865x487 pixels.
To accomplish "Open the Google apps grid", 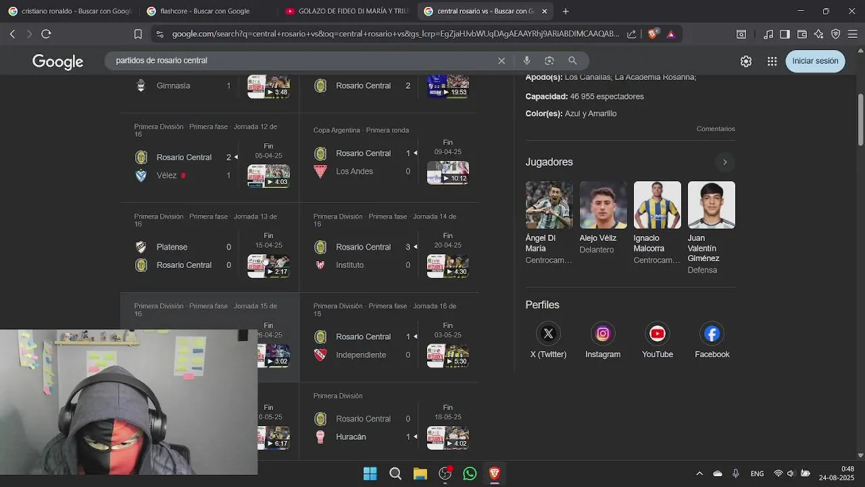I will pos(772,61).
